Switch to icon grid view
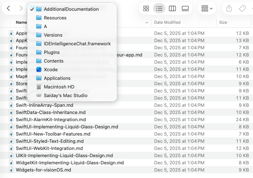 pos(146,8)
